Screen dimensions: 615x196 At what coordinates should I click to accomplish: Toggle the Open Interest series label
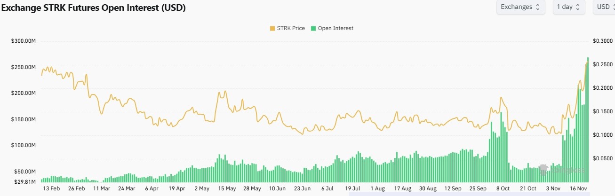click(x=335, y=28)
